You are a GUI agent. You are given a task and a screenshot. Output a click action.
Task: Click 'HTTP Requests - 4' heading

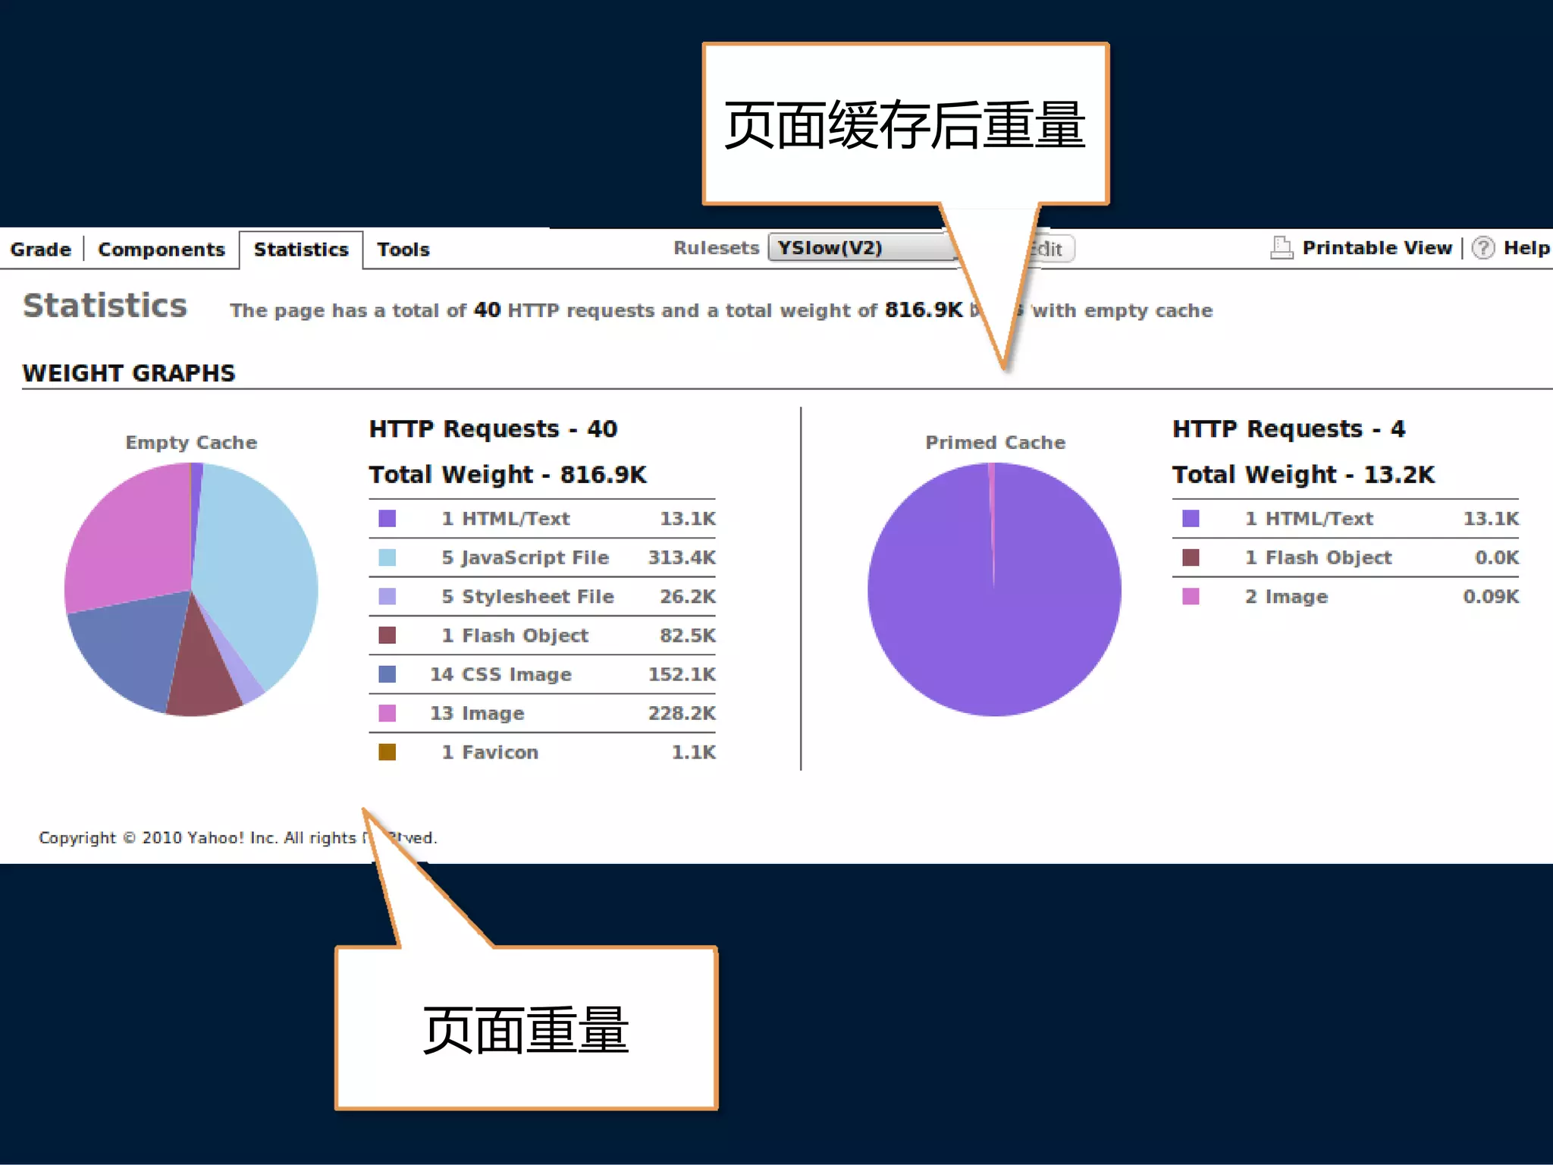click(1288, 429)
